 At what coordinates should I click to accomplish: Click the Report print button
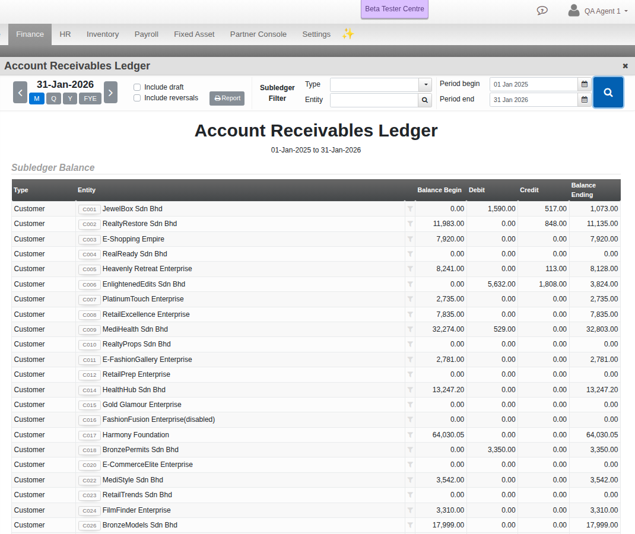pos(227,98)
